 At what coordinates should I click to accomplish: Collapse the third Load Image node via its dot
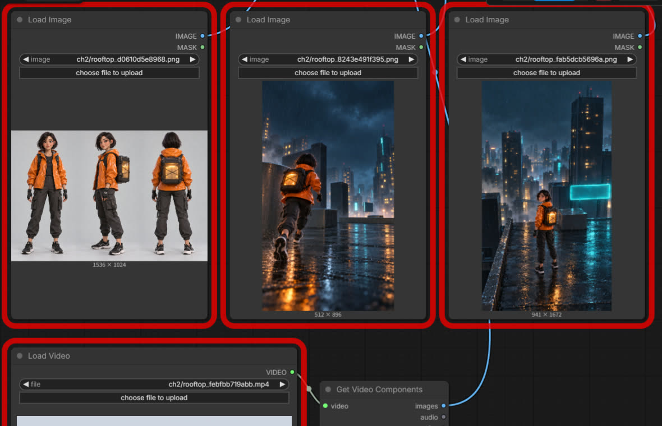[457, 20]
